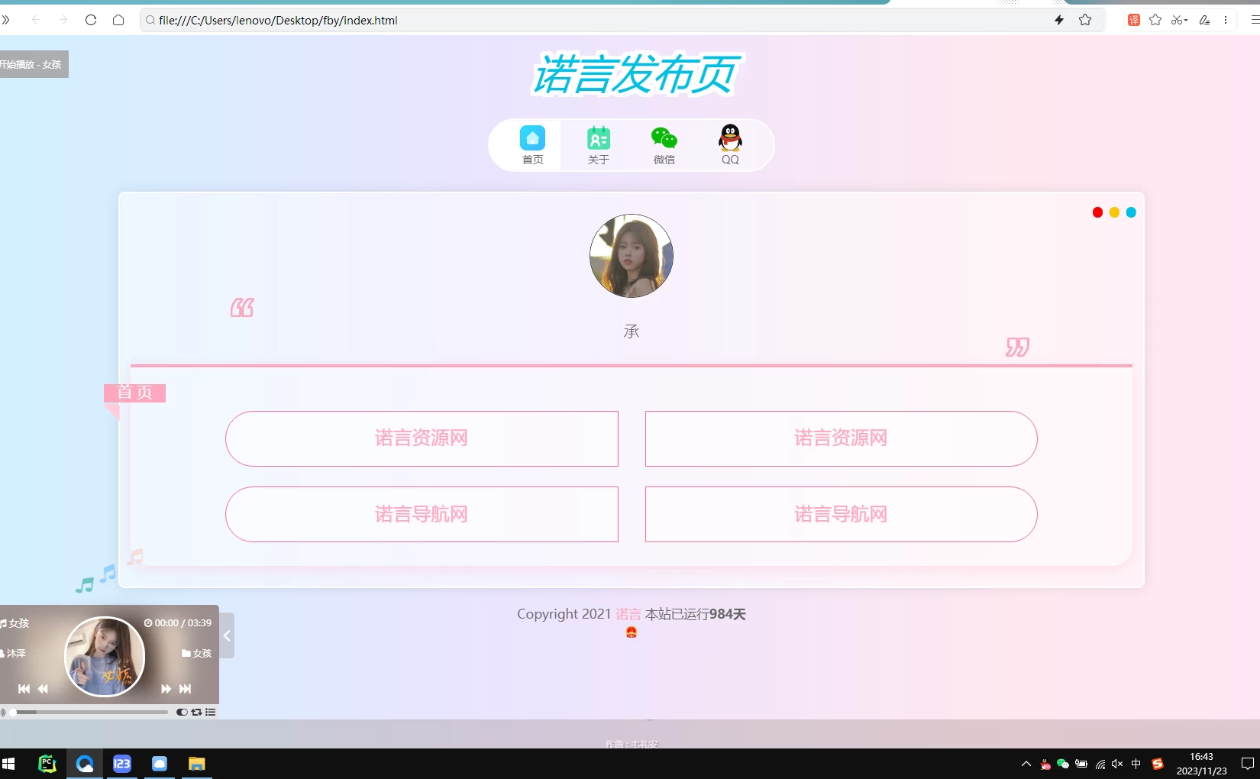Viewport: 1260px width, 779px height.
Task: Click the 沐泽 artist label in player
Action: coord(14,654)
